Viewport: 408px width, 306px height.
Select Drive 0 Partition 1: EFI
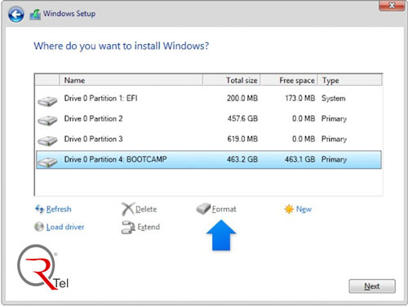point(209,98)
